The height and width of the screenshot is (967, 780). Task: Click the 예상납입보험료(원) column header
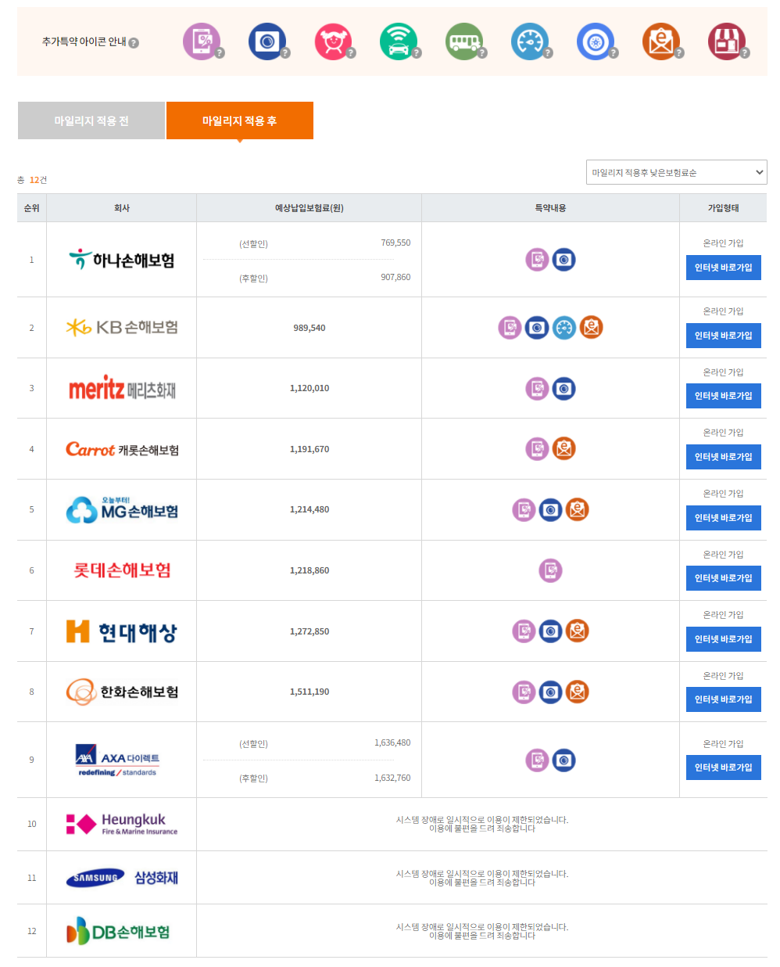(309, 208)
